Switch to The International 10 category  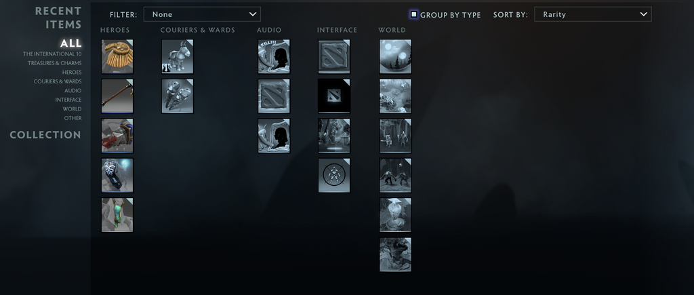[52, 54]
